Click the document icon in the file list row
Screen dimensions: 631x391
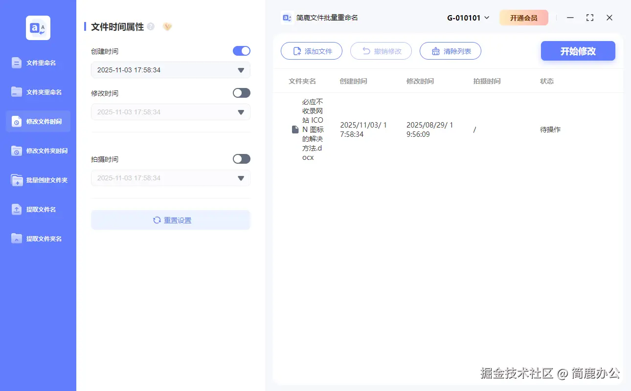[294, 129]
